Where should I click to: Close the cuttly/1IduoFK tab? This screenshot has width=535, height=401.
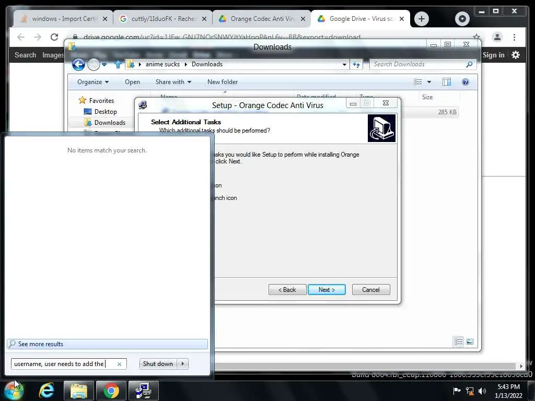pos(204,19)
